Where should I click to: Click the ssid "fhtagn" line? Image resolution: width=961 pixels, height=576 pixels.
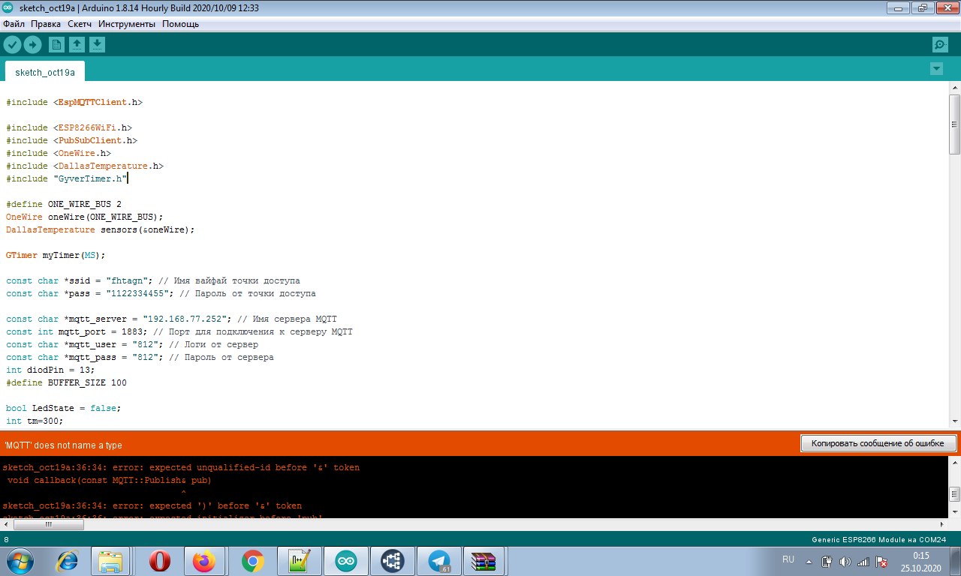coord(153,280)
